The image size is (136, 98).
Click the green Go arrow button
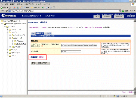tap(123, 11)
